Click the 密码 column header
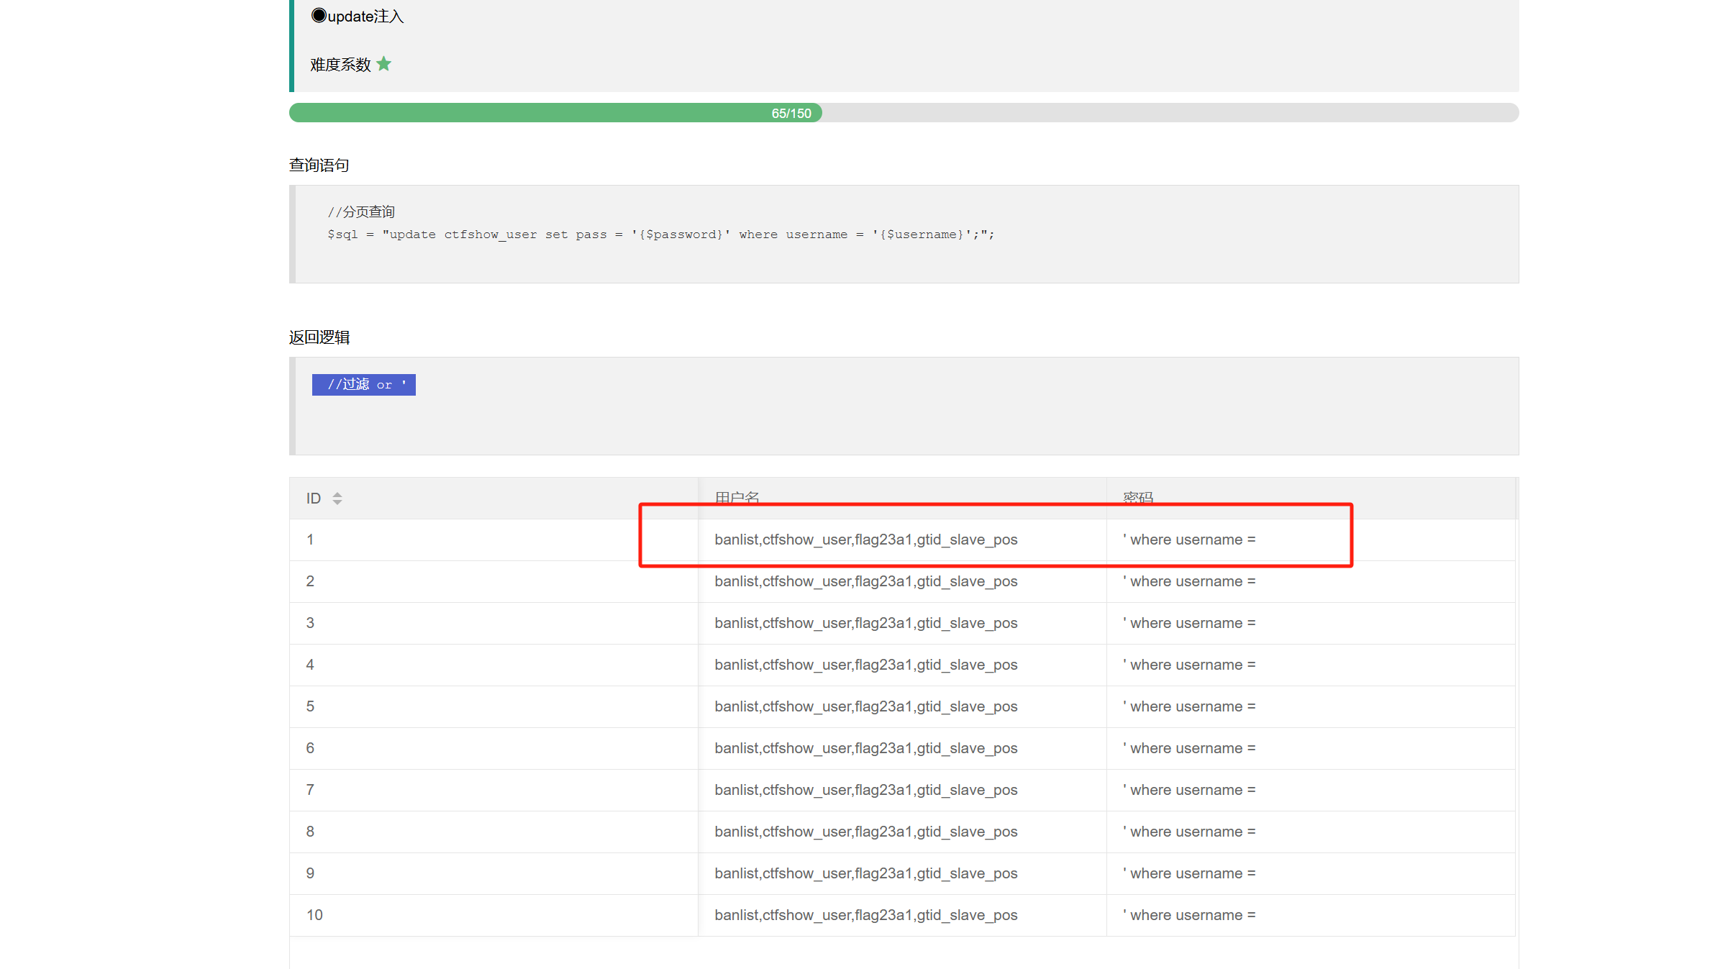 (x=1137, y=498)
